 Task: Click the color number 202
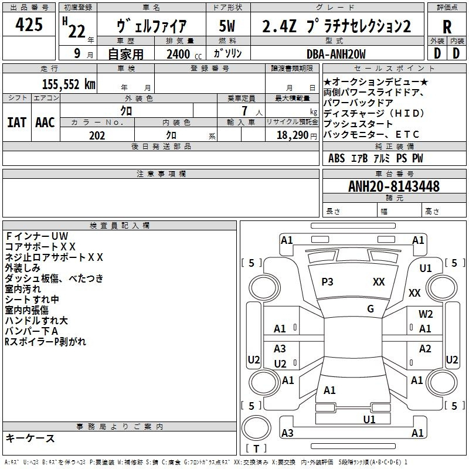[x=97, y=135]
